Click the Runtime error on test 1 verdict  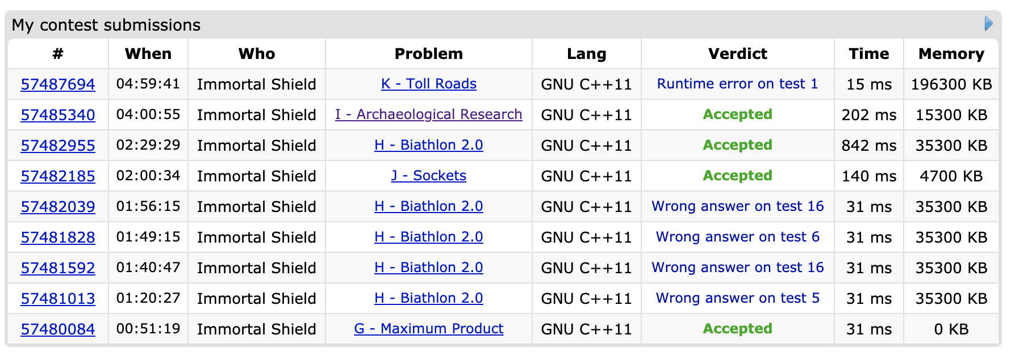(x=737, y=84)
